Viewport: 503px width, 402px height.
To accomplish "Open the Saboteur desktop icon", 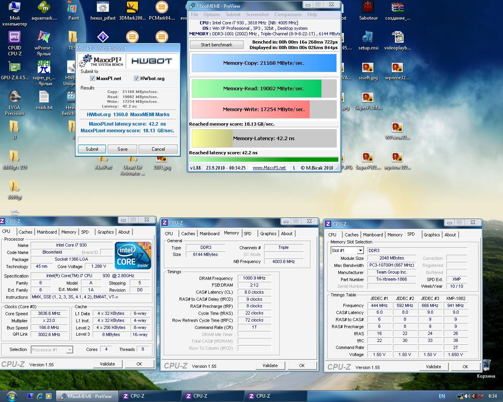I will (368, 11).
